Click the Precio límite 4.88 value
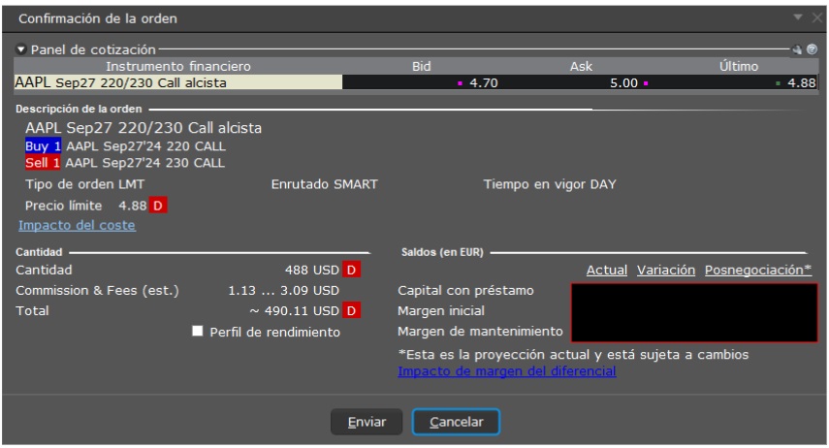Image resolution: width=829 pixels, height=448 pixels. (x=133, y=206)
